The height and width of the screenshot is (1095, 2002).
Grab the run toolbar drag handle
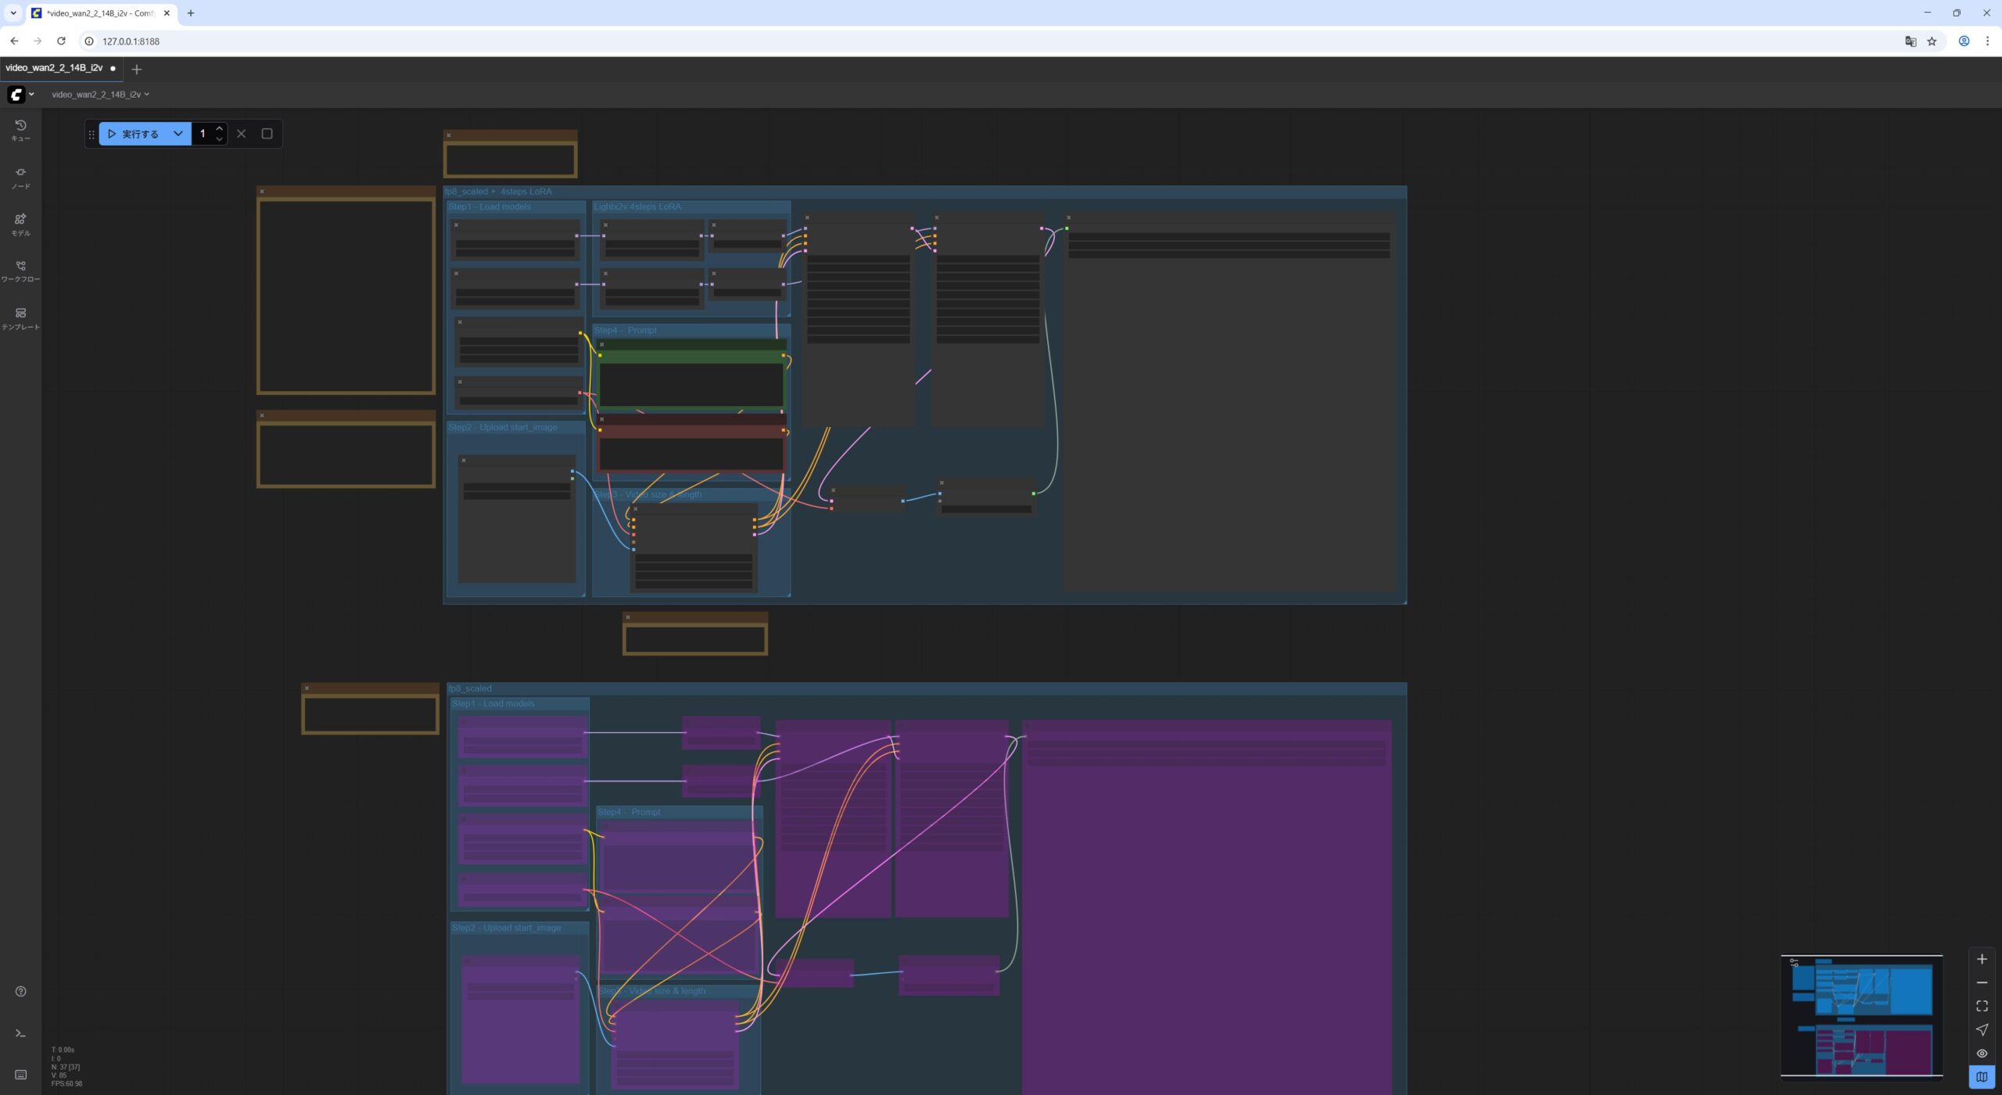pos(91,134)
